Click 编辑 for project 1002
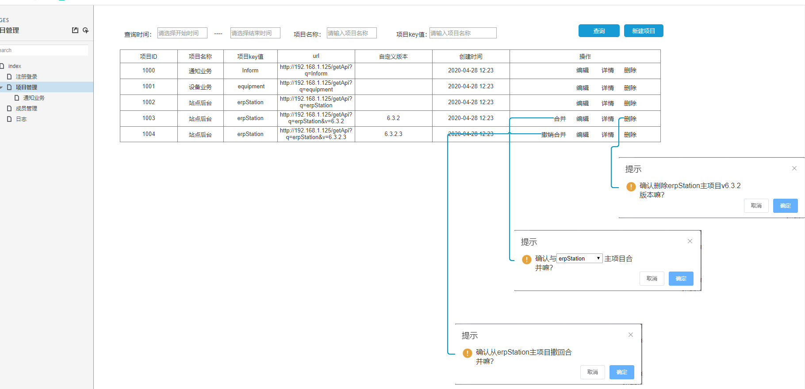The height and width of the screenshot is (389, 805). tap(583, 103)
